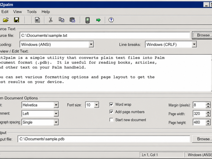Click in the preview text editing area

105,73
